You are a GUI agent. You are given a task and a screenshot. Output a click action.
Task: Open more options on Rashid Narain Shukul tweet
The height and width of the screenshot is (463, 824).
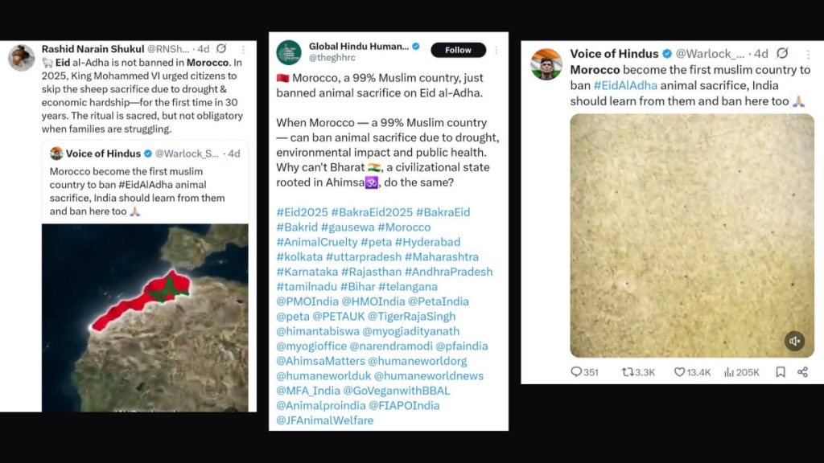(x=243, y=49)
